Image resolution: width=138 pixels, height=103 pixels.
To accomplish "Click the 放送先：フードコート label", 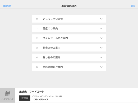I will click(31, 92).
